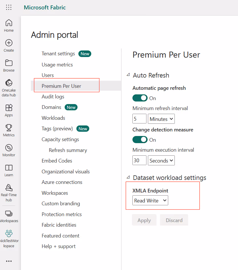Image resolution: width=238 pixels, height=270 pixels.
Task: Open the Minutes interval unit dropdown
Action: [161, 119]
